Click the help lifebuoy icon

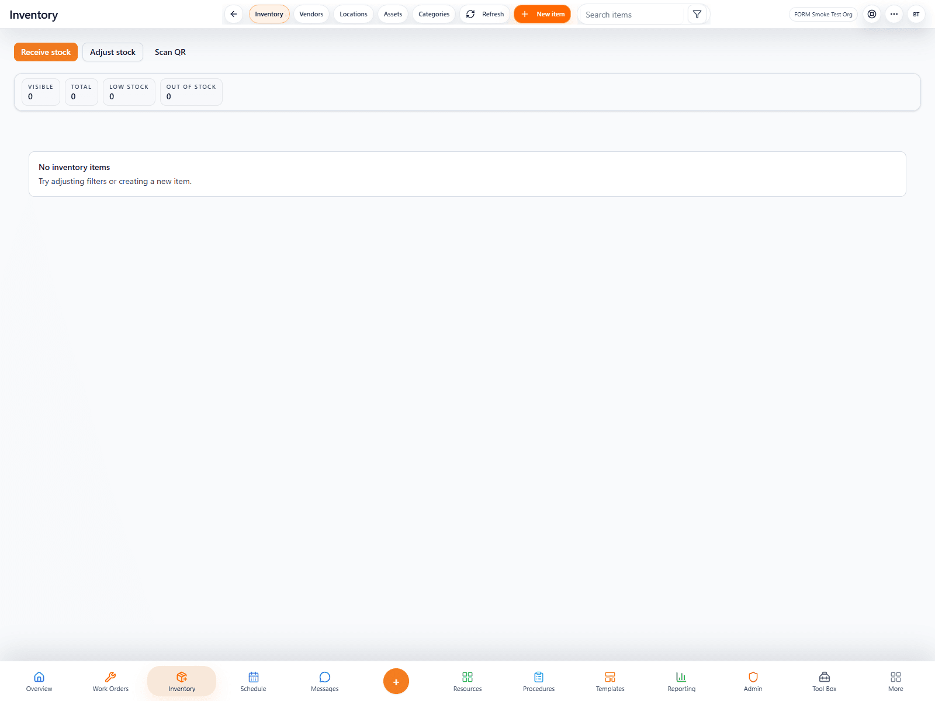click(872, 14)
